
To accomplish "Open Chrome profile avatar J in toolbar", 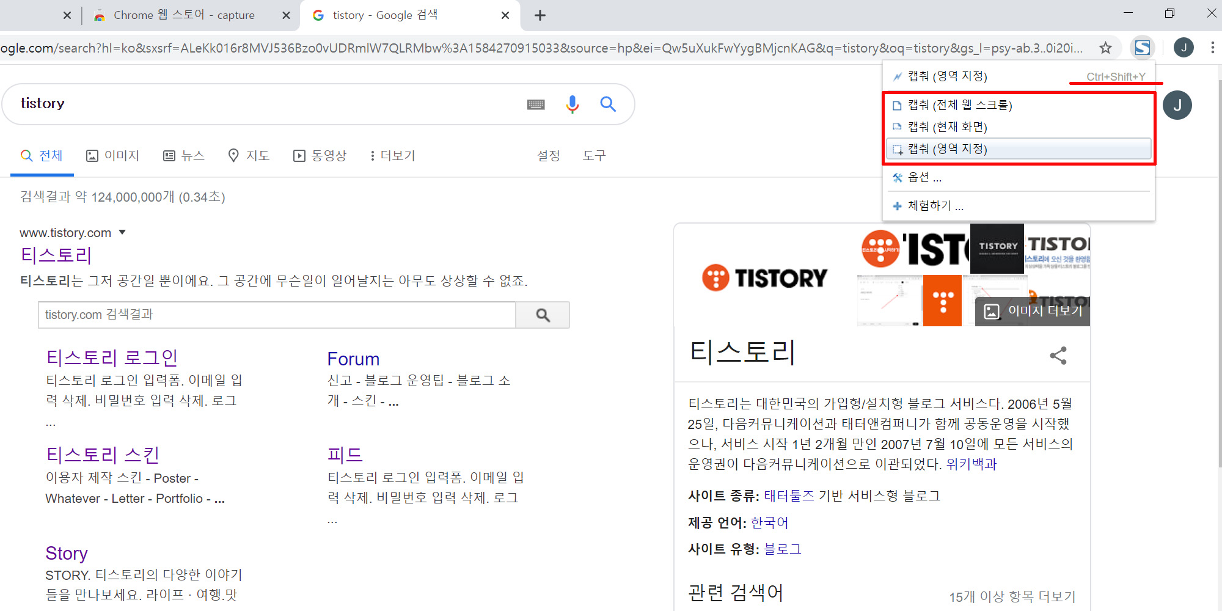I will [1184, 48].
